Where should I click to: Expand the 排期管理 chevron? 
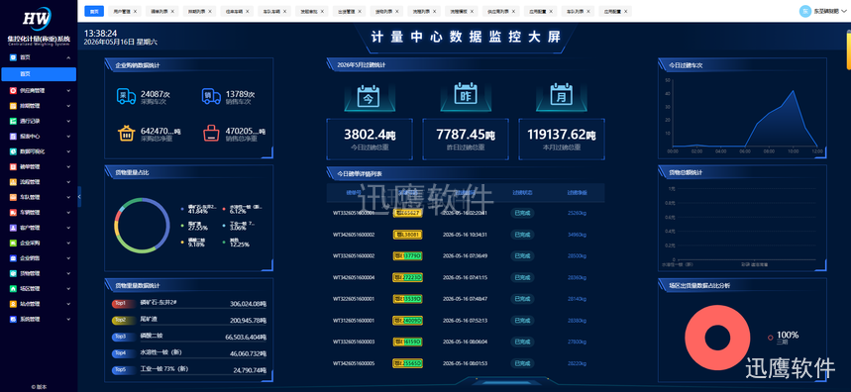point(68,106)
